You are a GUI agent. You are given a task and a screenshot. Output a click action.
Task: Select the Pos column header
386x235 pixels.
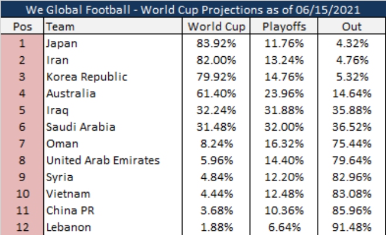pyautogui.click(x=22, y=26)
